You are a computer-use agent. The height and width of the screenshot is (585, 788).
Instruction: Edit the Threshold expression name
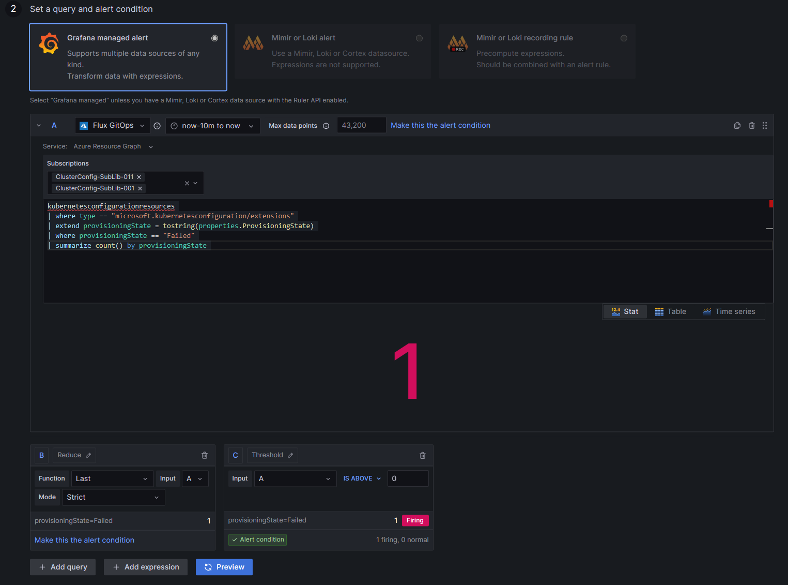coord(290,455)
